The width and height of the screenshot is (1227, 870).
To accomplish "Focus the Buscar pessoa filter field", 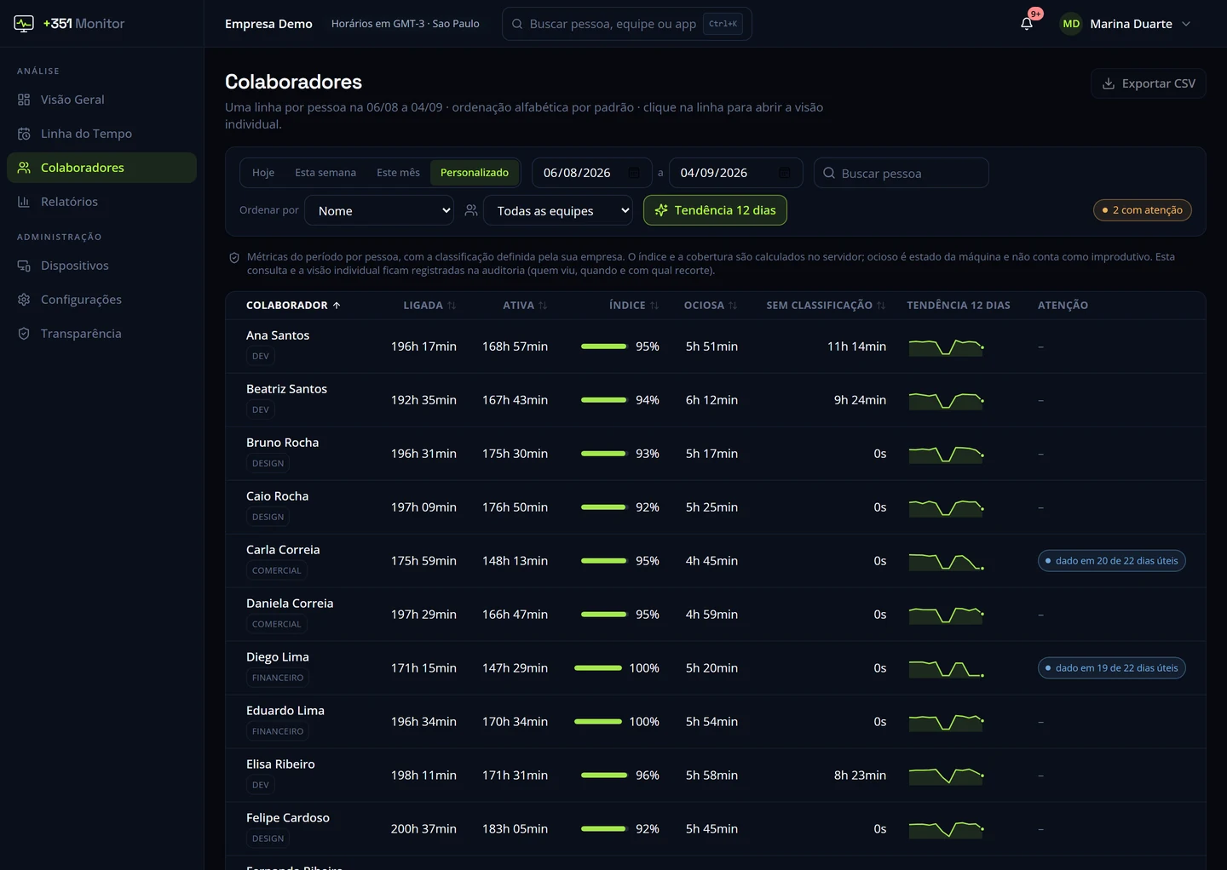I will [902, 173].
